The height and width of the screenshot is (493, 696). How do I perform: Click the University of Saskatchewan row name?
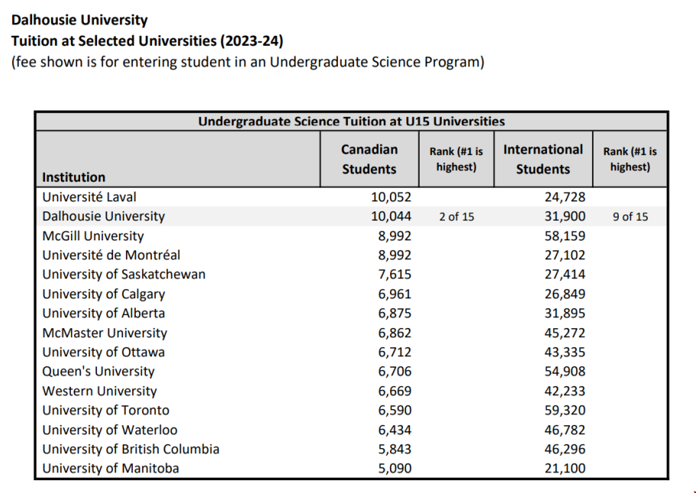[x=124, y=275]
